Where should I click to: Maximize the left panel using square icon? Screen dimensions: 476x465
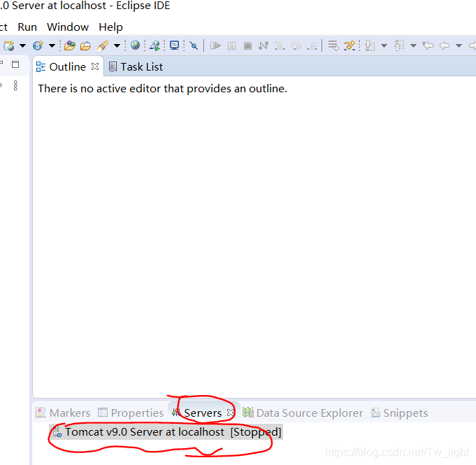coord(15,64)
